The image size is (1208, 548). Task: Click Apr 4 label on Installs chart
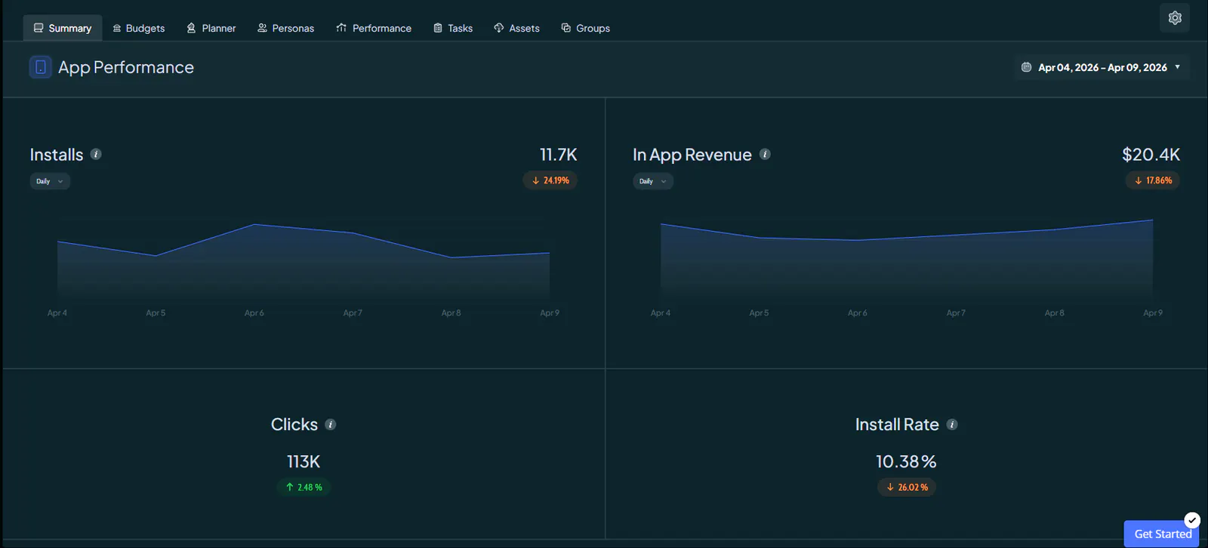tap(57, 312)
